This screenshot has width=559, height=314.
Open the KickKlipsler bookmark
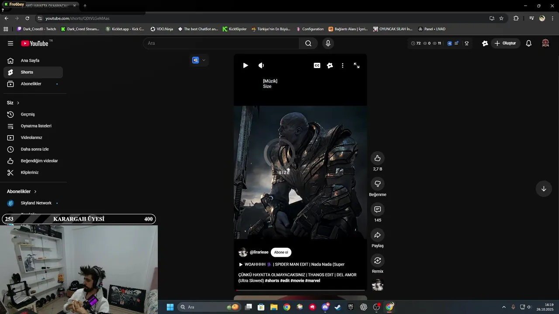(x=235, y=29)
